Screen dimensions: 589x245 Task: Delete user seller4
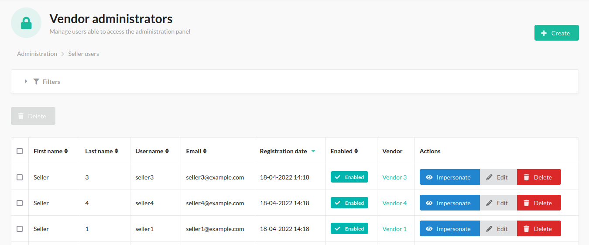click(539, 203)
